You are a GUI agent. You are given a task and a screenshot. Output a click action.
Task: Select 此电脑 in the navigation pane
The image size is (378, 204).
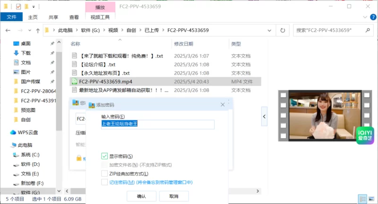25,145
